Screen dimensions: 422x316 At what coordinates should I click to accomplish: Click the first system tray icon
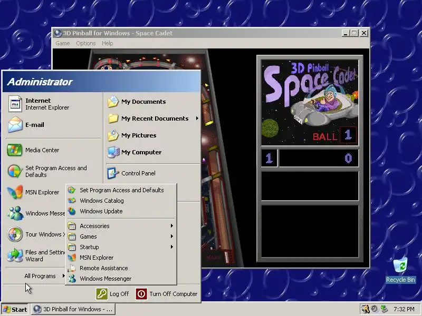[365, 309]
